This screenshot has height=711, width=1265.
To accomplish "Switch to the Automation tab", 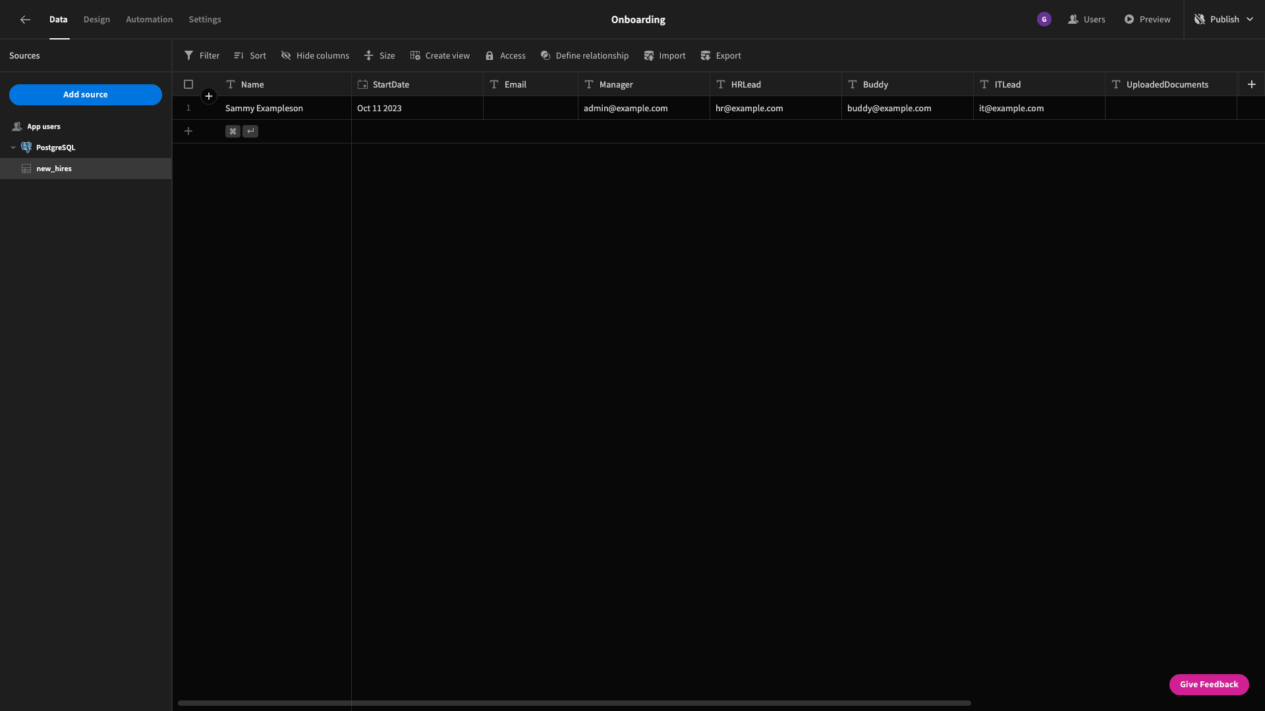I will (x=150, y=20).
